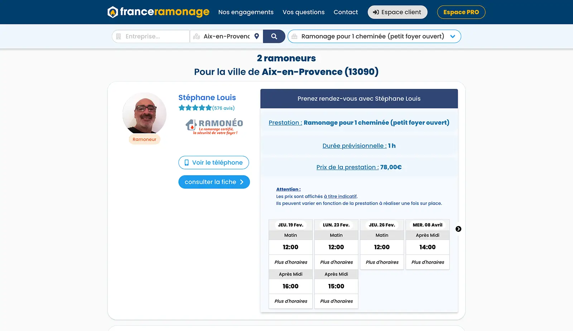Open the Contact page
Viewport: 573px width, 331px height.
point(346,12)
